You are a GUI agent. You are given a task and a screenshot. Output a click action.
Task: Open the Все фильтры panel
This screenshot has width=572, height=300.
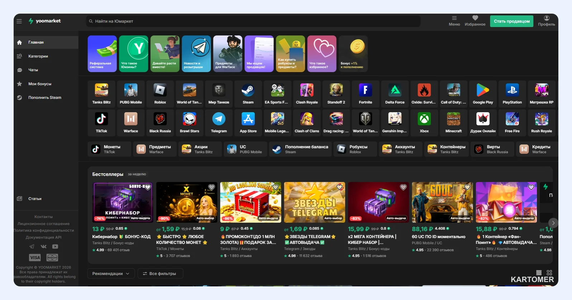[x=160, y=273]
